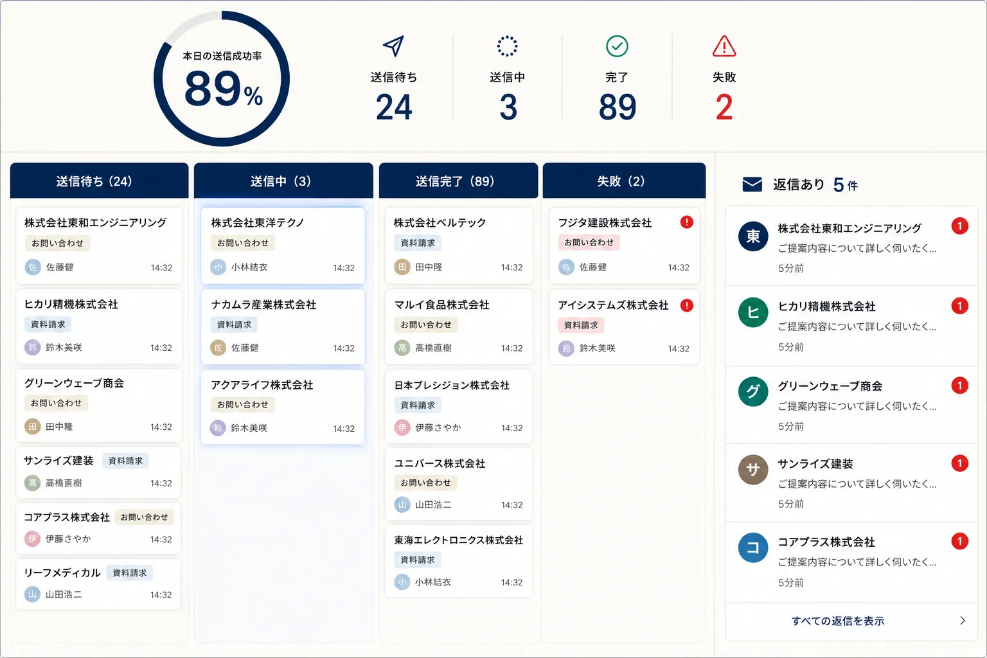The image size is (987, 658).
Task: Open the ヒカリ精機株式会社 card in 送信待ち column
Action: (x=99, y=326)
